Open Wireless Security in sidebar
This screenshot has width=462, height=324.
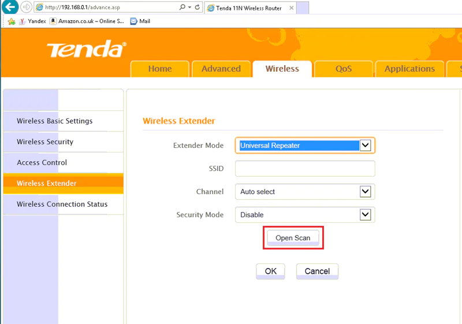64,141
